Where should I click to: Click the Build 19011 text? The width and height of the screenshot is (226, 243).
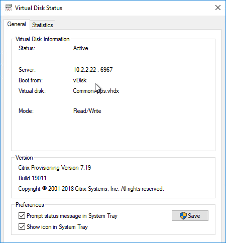[33, 178]
